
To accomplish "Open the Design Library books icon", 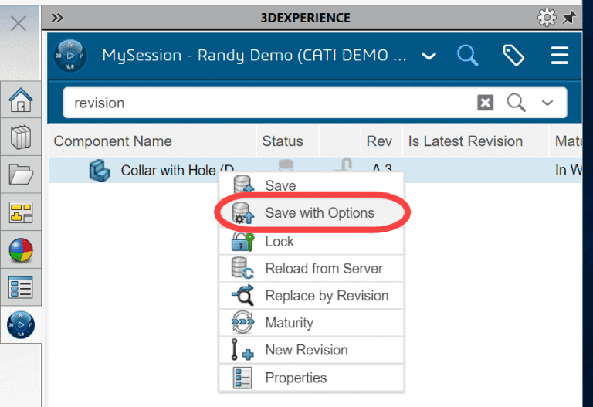I will (21, 137).
